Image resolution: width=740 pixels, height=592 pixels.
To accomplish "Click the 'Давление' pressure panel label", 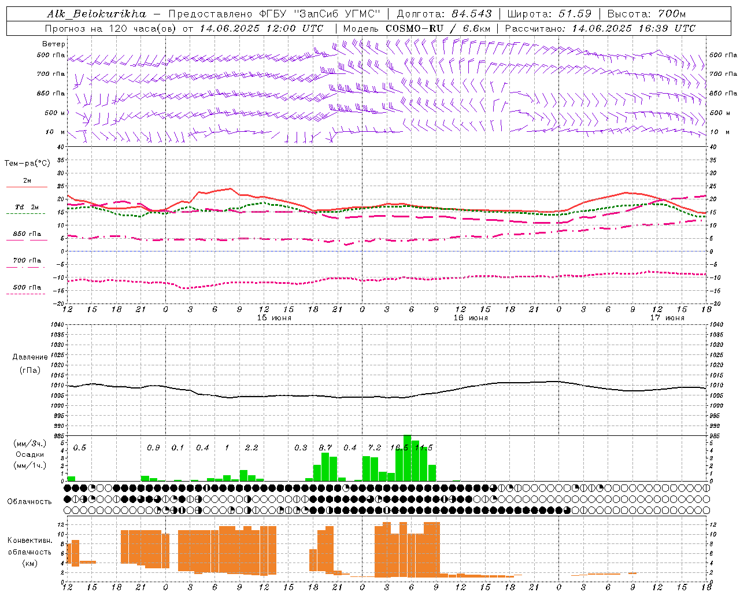I will [30, 357].
